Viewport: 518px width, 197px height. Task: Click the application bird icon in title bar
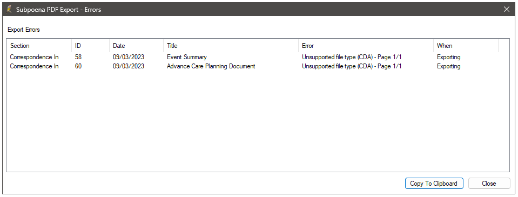click(10, 9)
